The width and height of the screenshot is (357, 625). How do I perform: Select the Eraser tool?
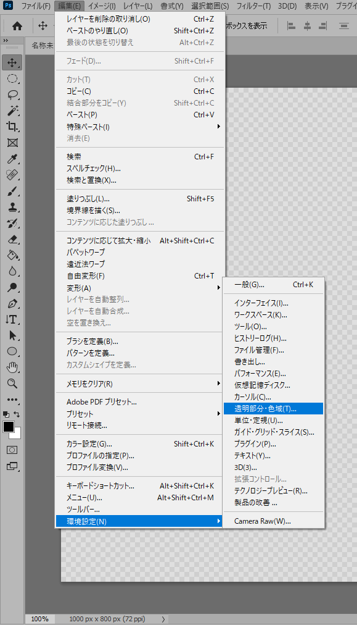(12, 239)
